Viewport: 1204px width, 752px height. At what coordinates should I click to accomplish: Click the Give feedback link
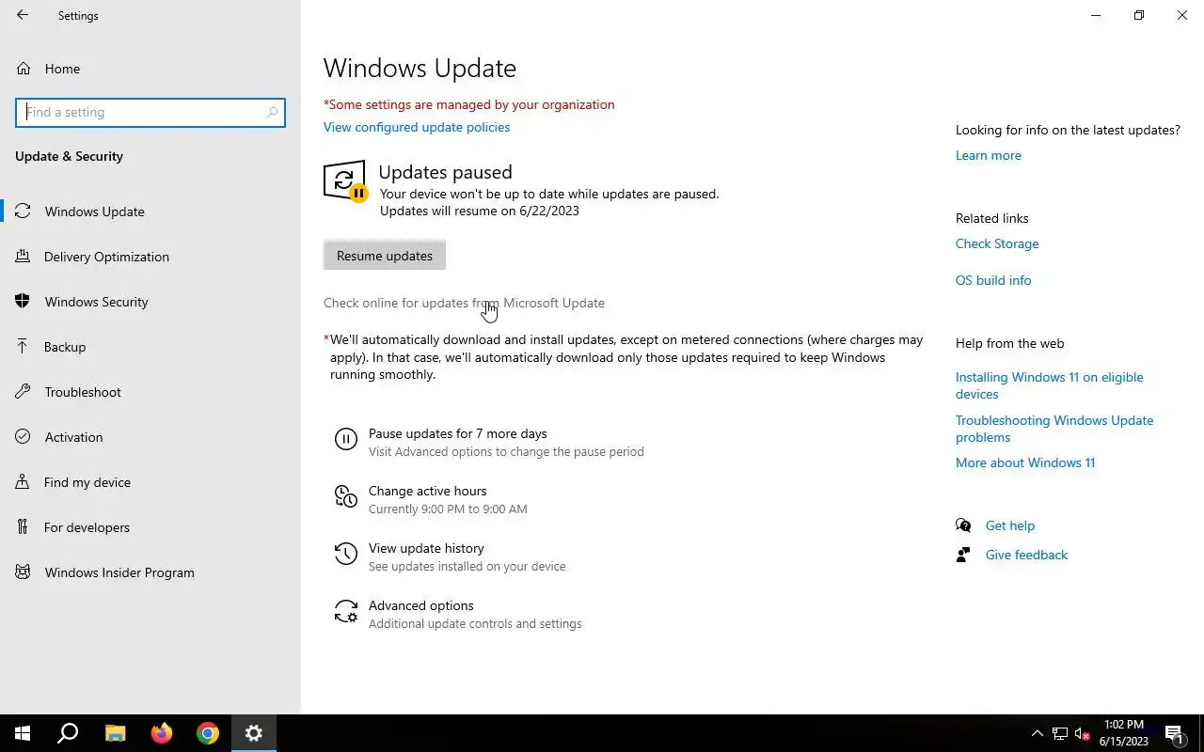click(x=1026, y=555)
